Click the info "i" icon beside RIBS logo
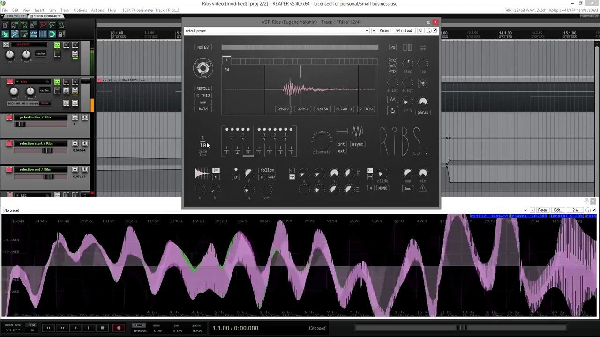The width and height of the screenshot is (600, 337). [x=427, y=148]
